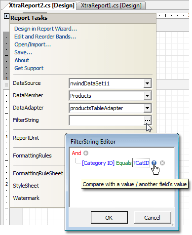Grab the band handle on left ruler
The height and width of the screenshot is (235, 192).
[x=6, y=85]
